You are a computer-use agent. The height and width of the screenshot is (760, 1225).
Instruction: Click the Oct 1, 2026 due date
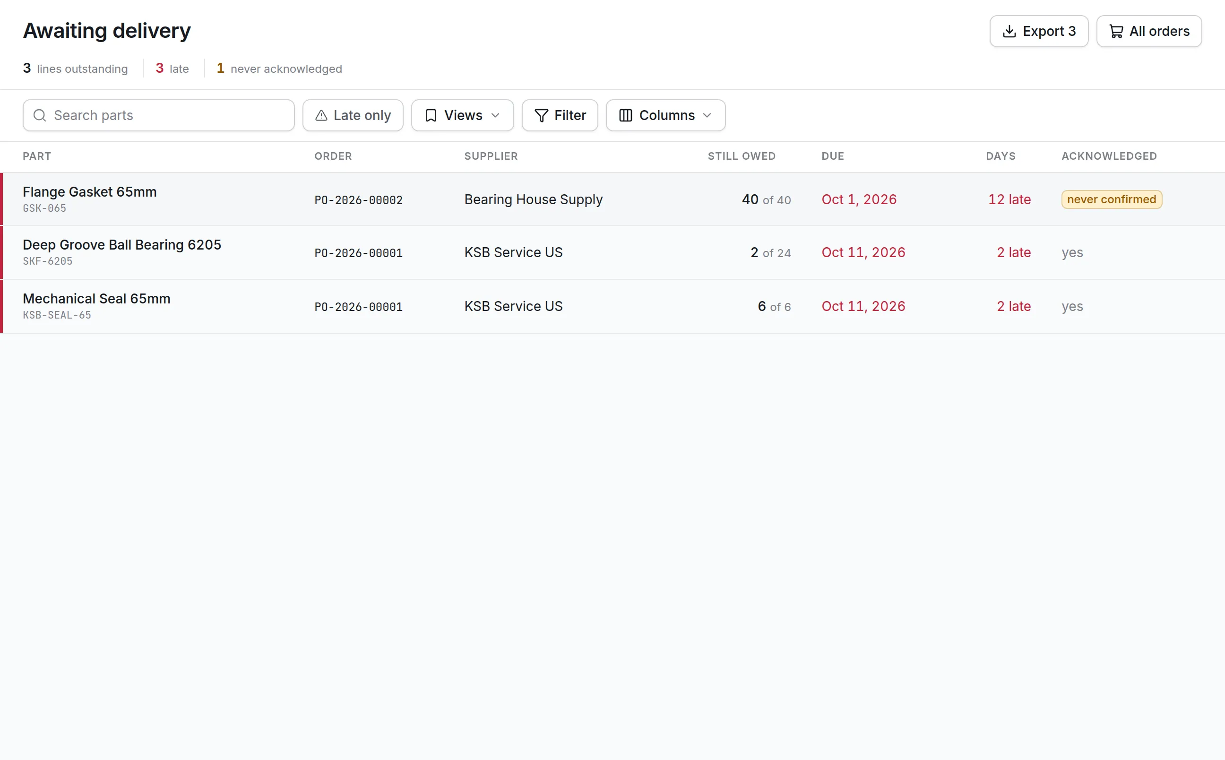click(859, 199)
